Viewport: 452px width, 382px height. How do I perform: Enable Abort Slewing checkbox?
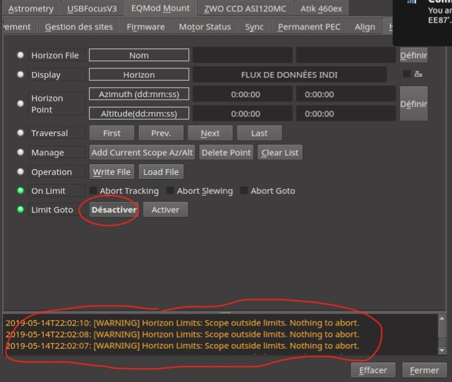point(170,190)
